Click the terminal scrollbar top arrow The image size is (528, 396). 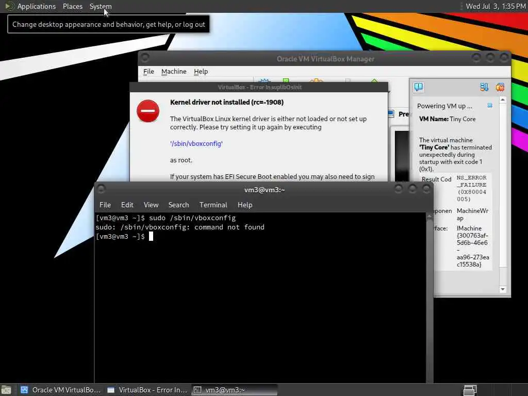430,218
